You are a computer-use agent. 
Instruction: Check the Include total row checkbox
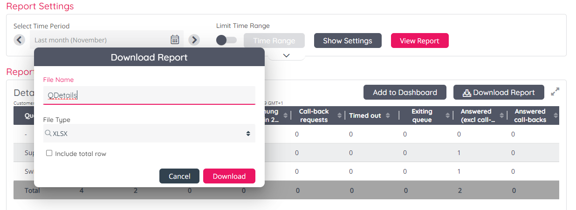[49, 153]
